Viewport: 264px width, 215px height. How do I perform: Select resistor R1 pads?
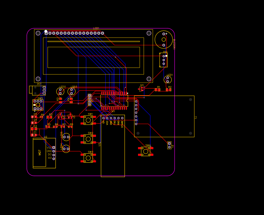click(158, 90)
